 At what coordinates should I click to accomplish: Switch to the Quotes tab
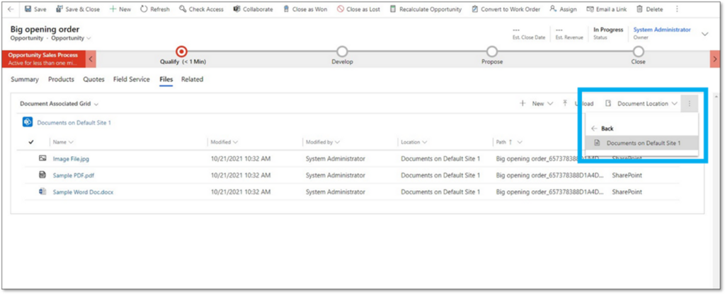pos(94,79)
